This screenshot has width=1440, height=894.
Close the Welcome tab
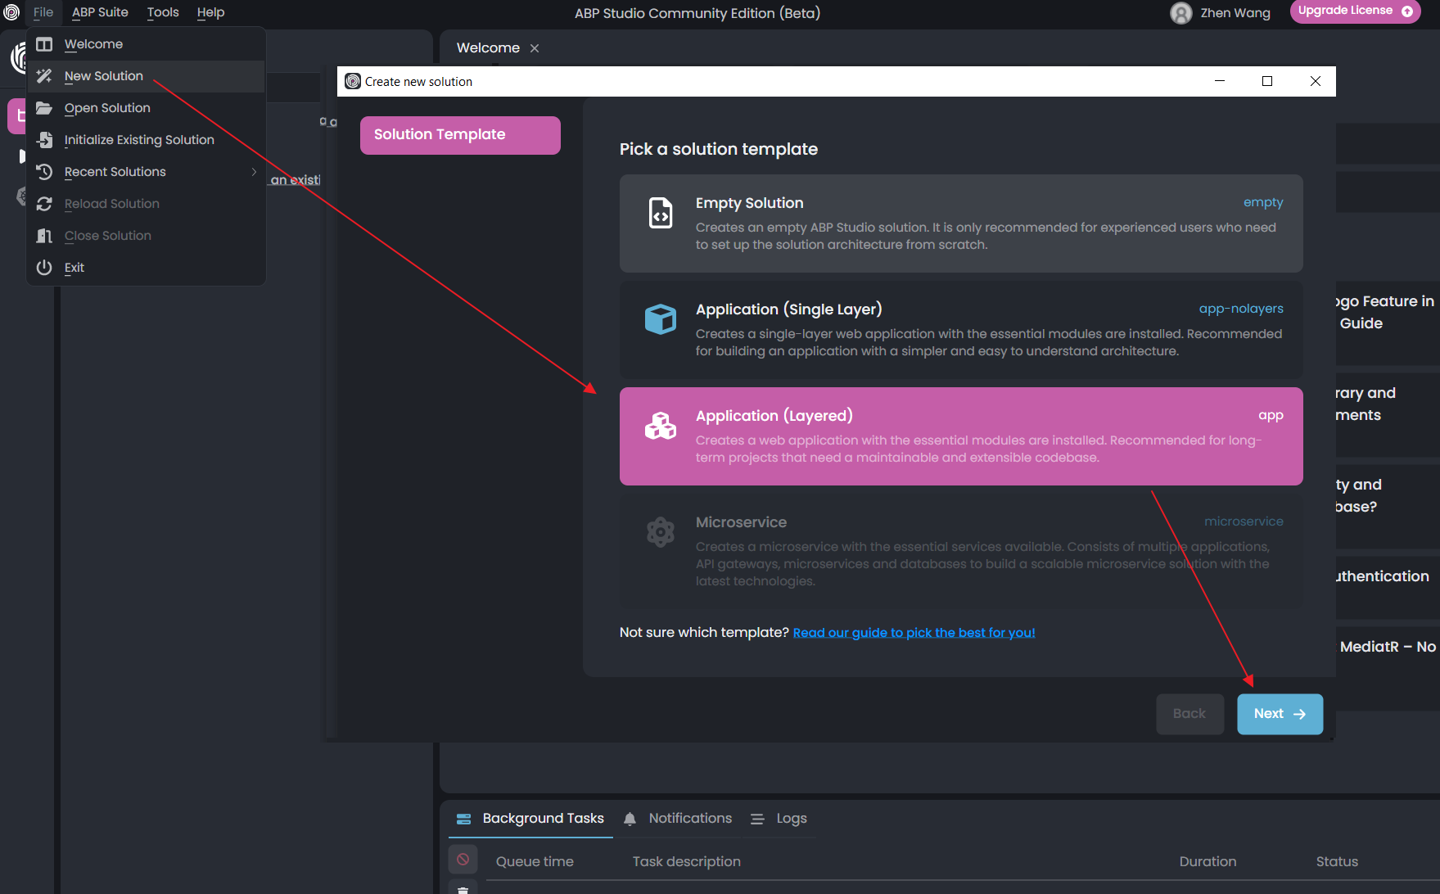(x=535, y=48)
